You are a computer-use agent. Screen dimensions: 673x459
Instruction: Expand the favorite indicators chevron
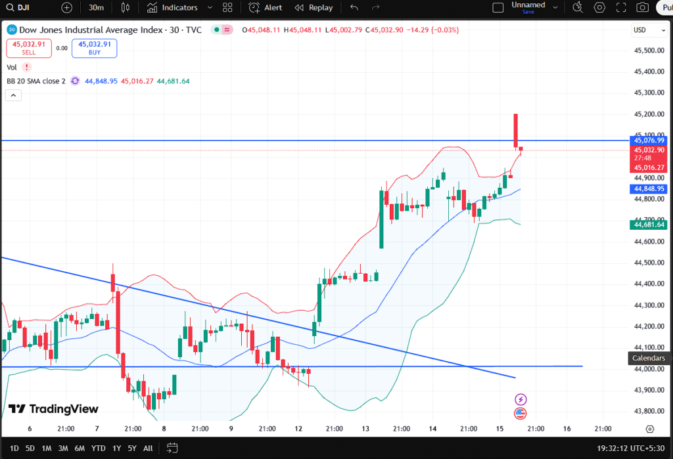pyautogui.click(x=210, y=8)
